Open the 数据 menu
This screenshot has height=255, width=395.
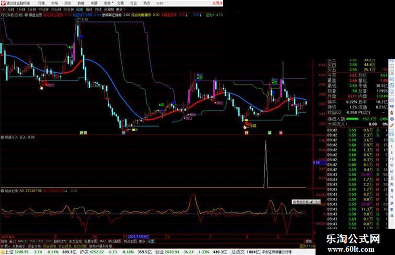[81, 3]
